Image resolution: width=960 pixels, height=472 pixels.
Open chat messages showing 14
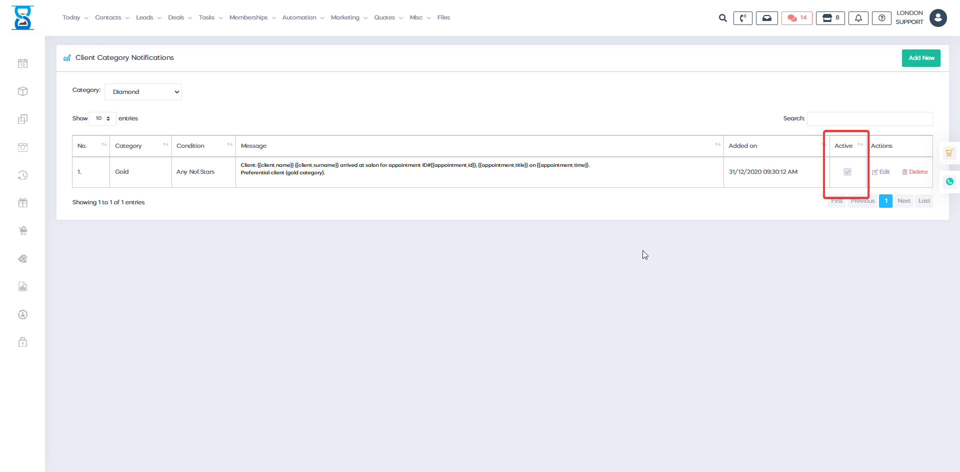tap(797, 18)
